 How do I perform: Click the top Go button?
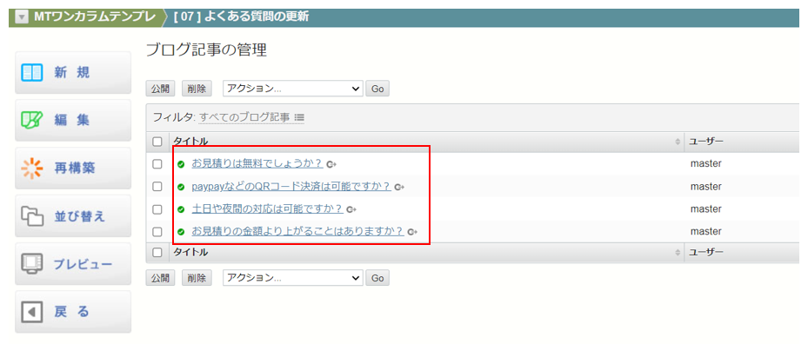[x=377, y=89]
